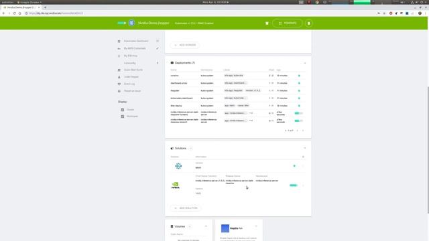The height and width of the screenshot is (241, 429).
Task: Click the green status dot for coredns
Action: coord(299,76)
